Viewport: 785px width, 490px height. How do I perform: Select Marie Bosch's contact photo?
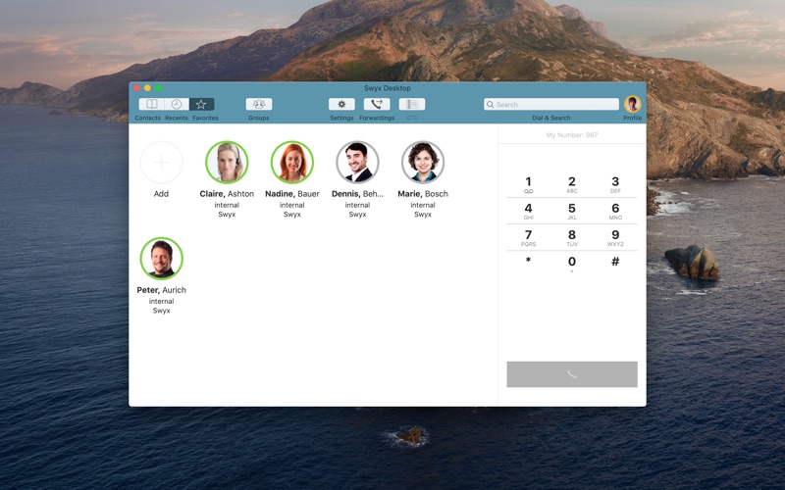[x=423, y=163]
